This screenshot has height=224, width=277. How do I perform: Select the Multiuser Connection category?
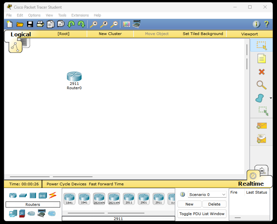(52, 213)
